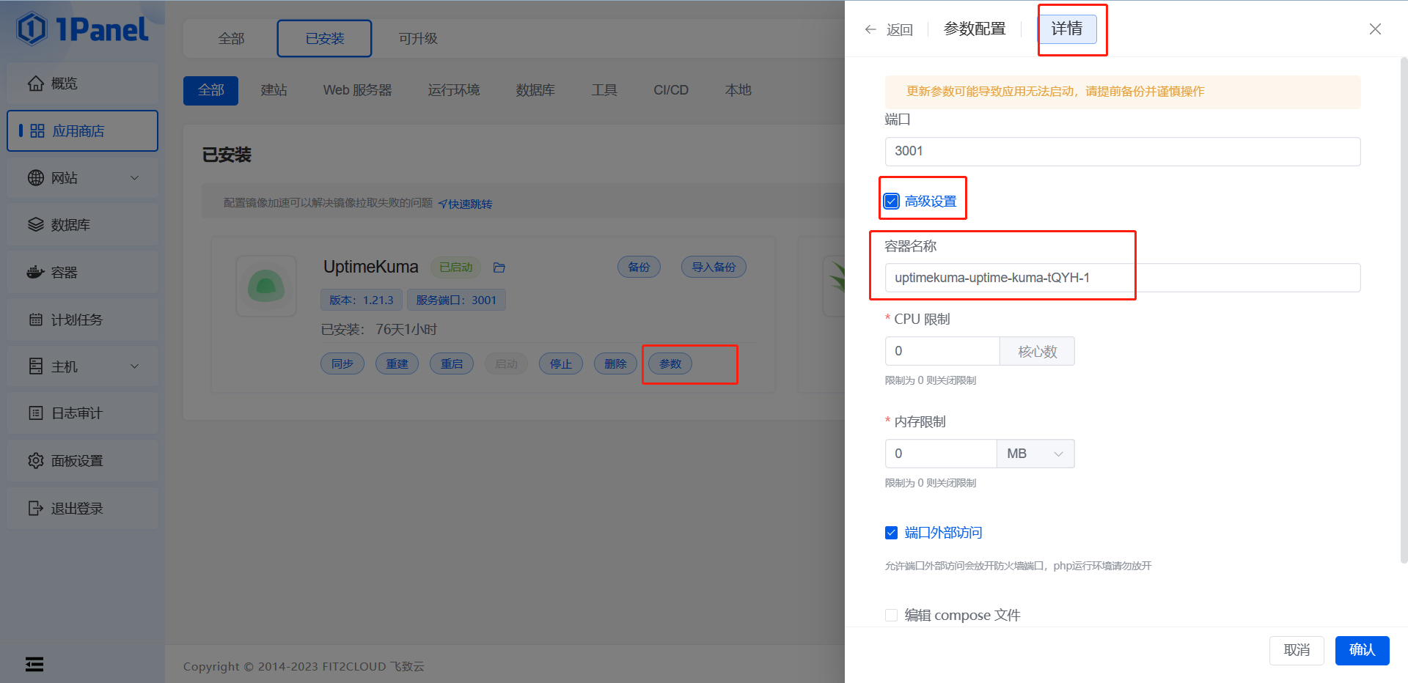Click 确认 to confirm parameters
Viewport: 1408px width, 683px height.
coord(1362,651)
